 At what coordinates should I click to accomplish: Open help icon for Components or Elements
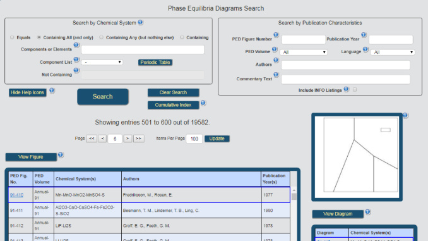(x=76, y=45)
